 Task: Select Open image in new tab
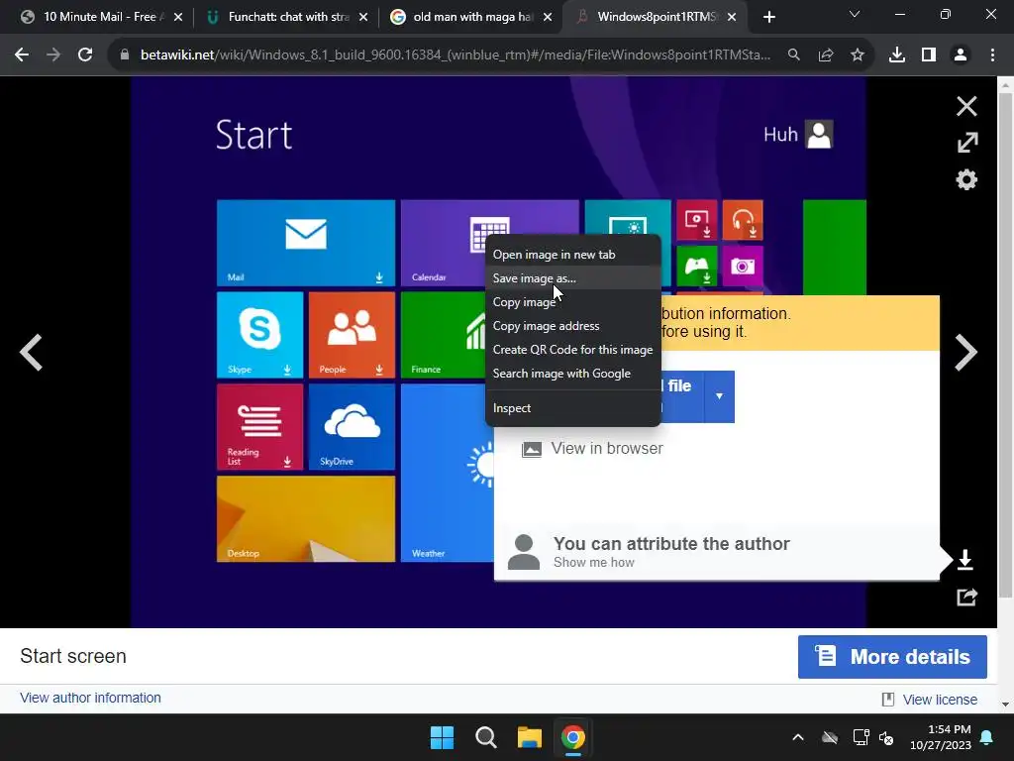tap(573, 255)
